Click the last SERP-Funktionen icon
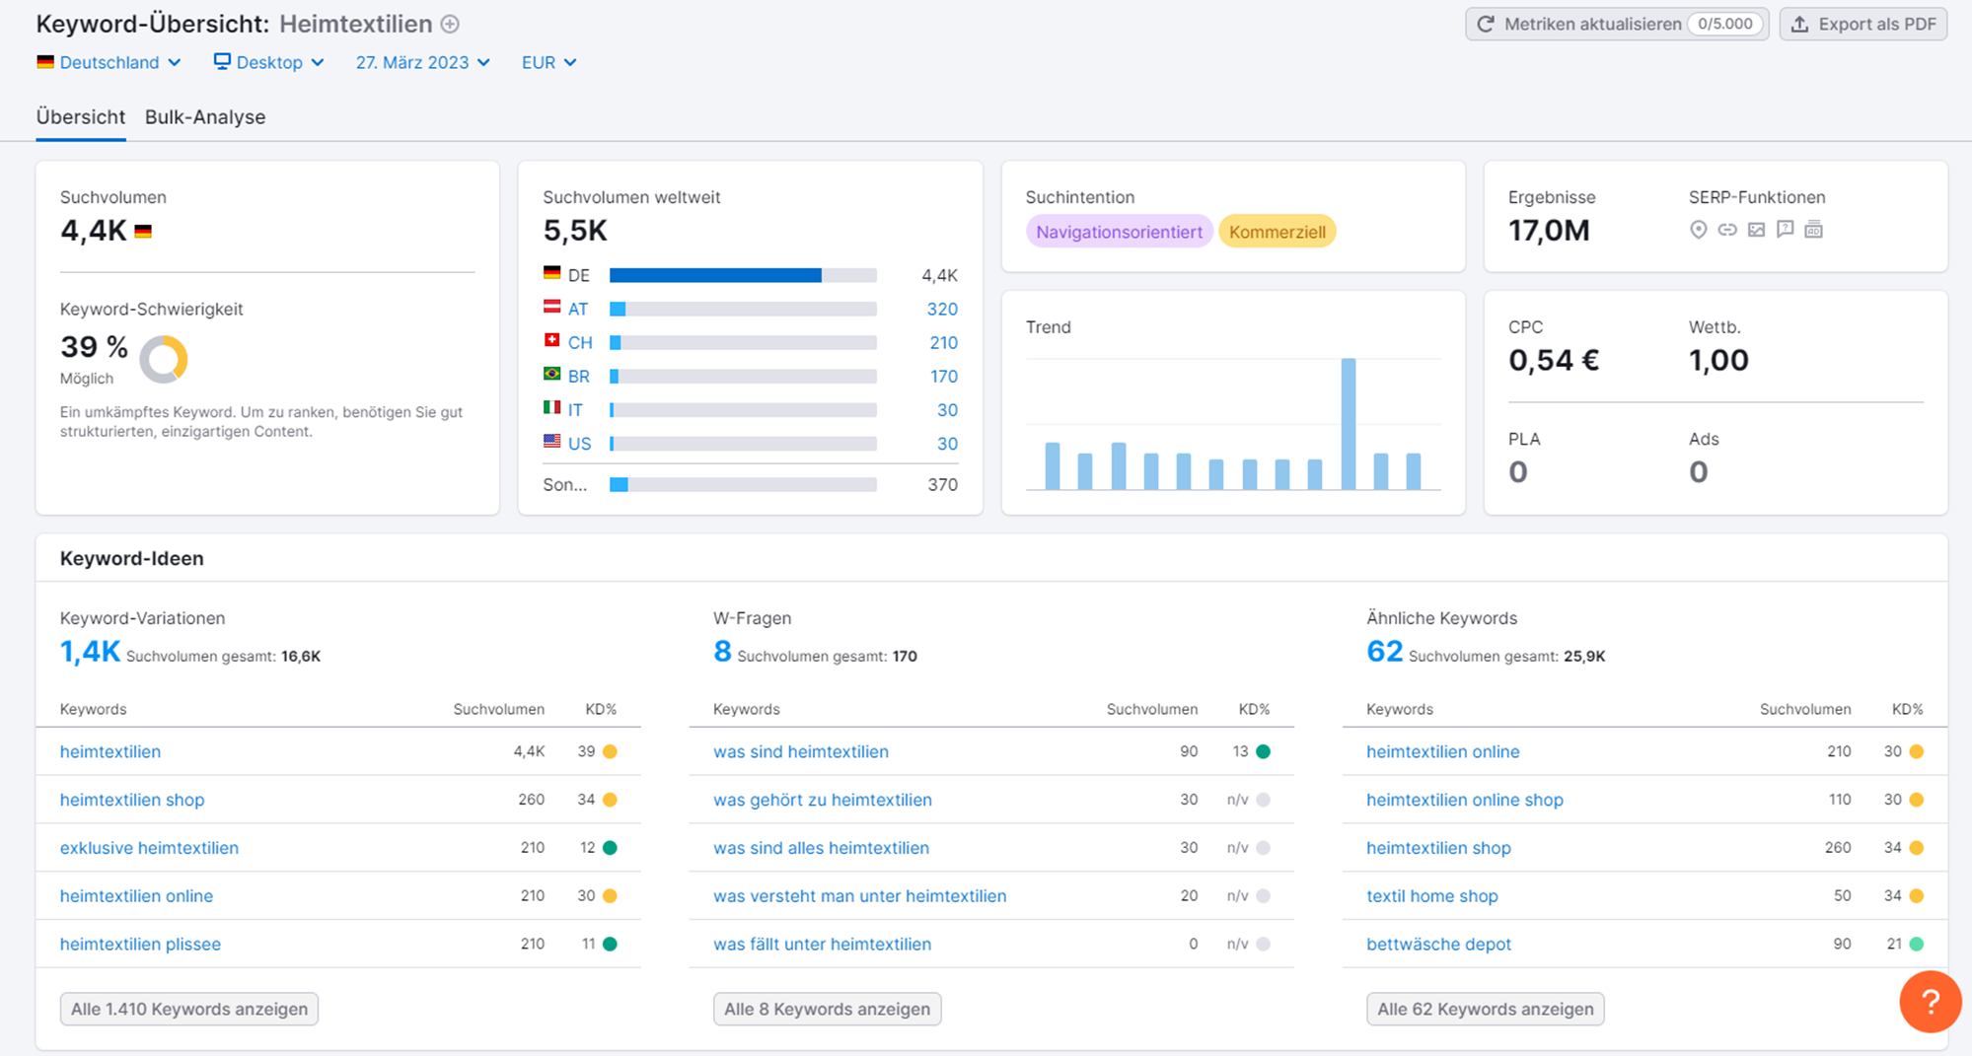This screenshot has width=1972, height=1056. (1813, 230)
